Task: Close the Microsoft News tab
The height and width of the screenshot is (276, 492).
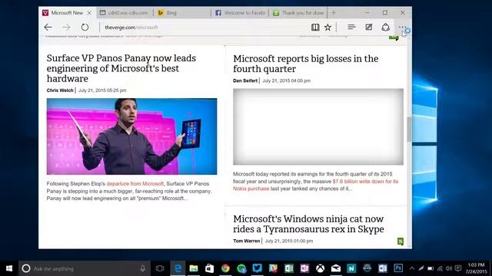Action: (x=89, y=13)
